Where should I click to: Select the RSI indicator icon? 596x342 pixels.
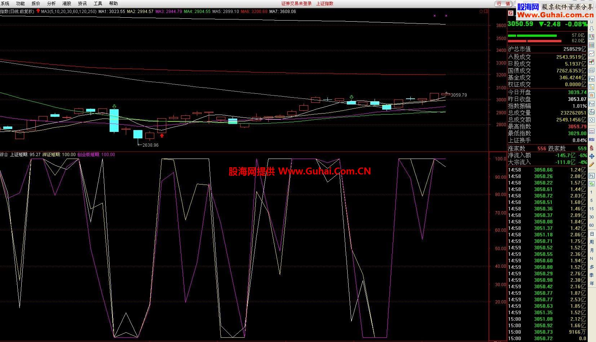coord(592,139)
